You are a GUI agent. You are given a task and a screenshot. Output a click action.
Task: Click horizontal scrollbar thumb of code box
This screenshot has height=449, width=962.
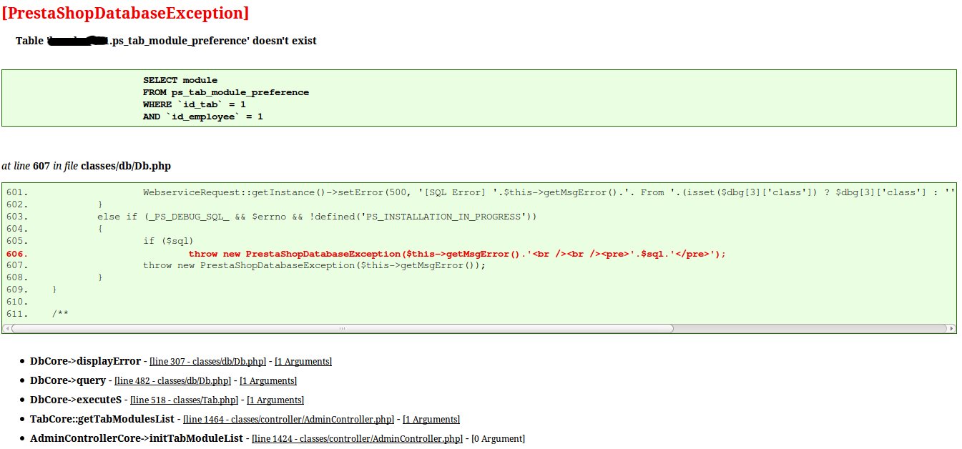coord(342,328)
